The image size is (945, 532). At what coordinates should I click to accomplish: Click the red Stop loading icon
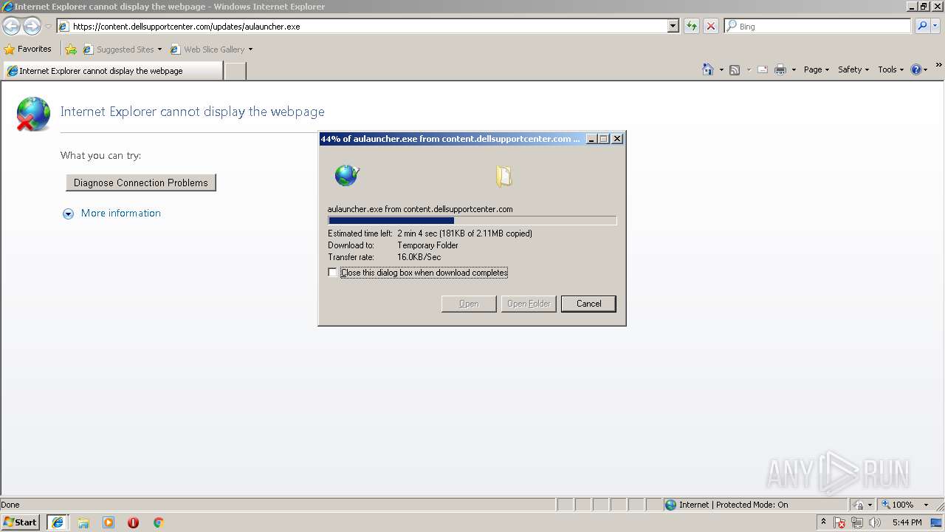(x=710, y=26)
